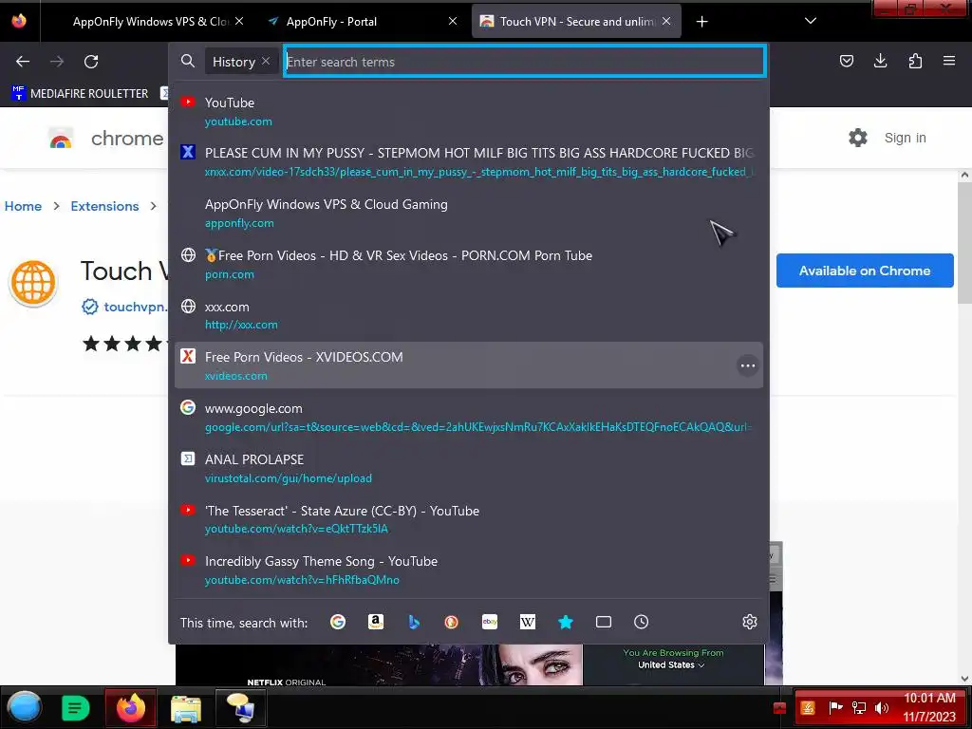972x729 pixels.
Task: Close the AppOnFly Windows VPS tab
Action: 239,21
